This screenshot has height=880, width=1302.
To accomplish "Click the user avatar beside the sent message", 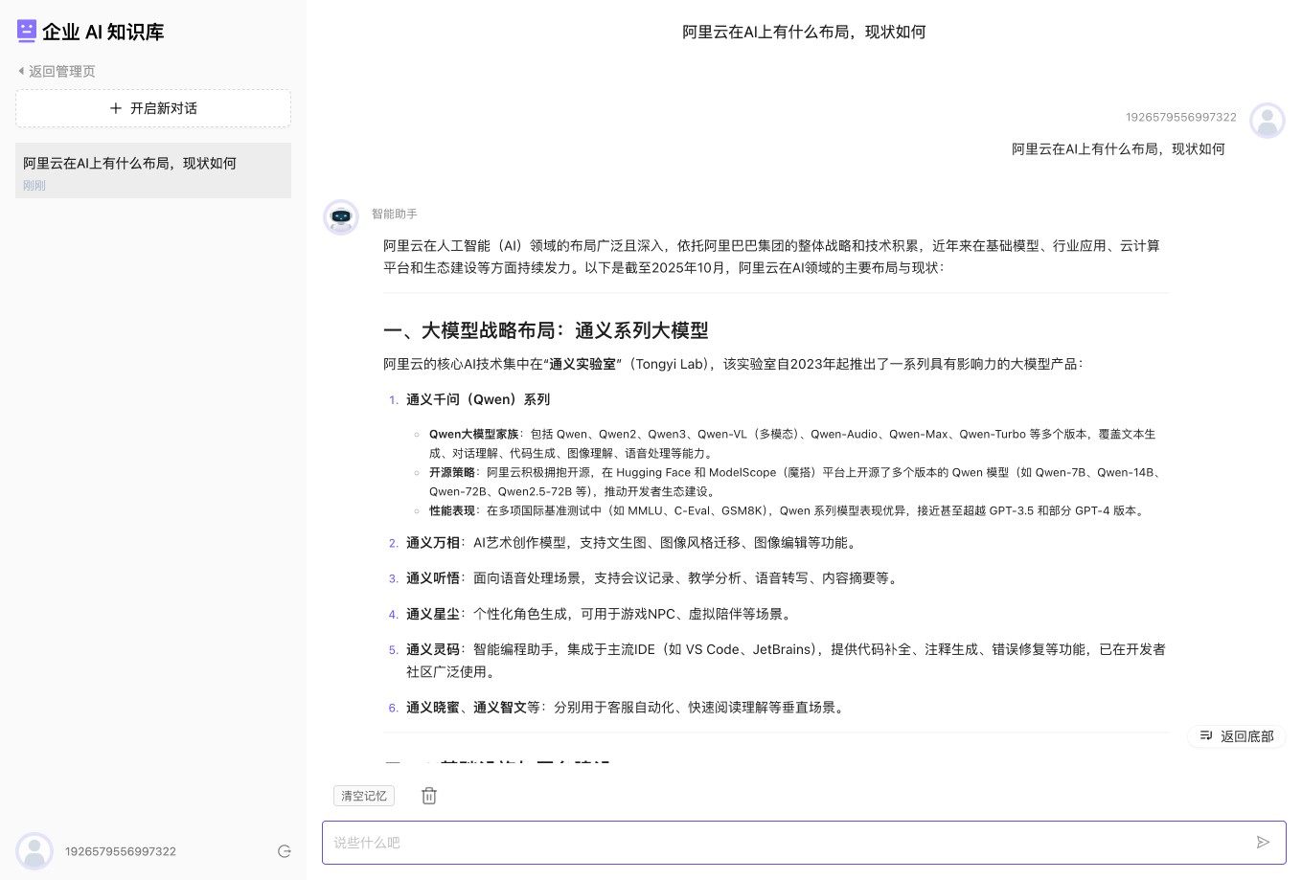I will (x=1268, y=121).
